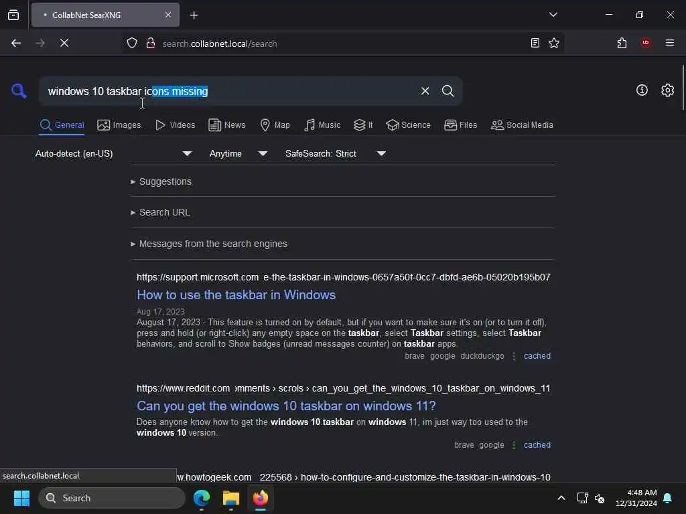This screenshot has height=514, width=686.
Task: Open the Firefox extensions puzzle icon
Action: coord(622,43)
